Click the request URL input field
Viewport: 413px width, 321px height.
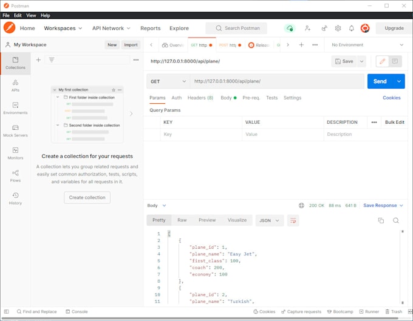tap(277, 81)
